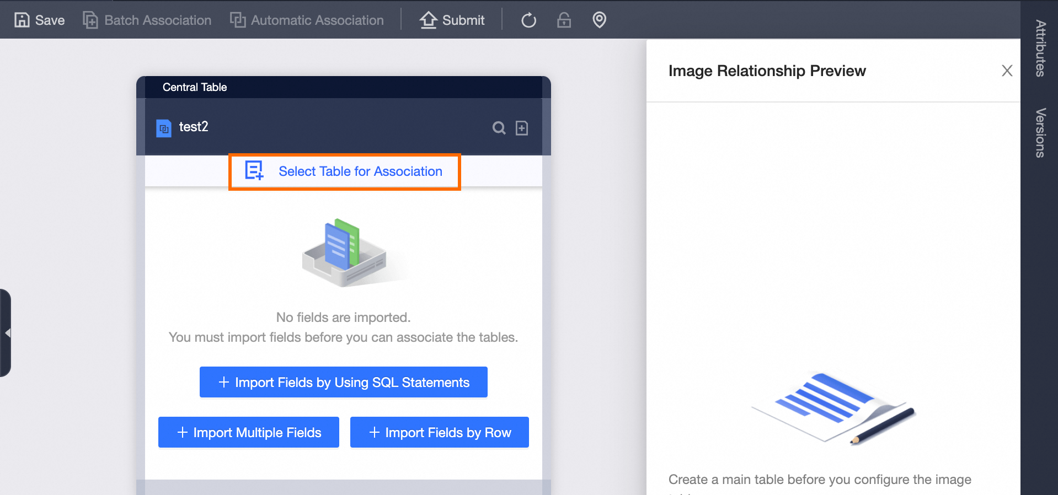
Task: Select Table for Association
Action: (345, 171)
